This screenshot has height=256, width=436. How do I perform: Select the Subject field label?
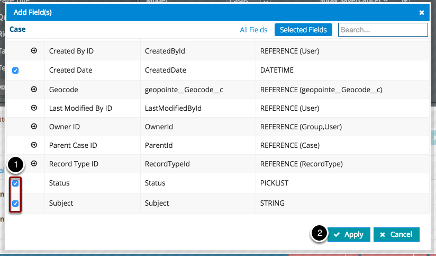(x=61, y=203)
